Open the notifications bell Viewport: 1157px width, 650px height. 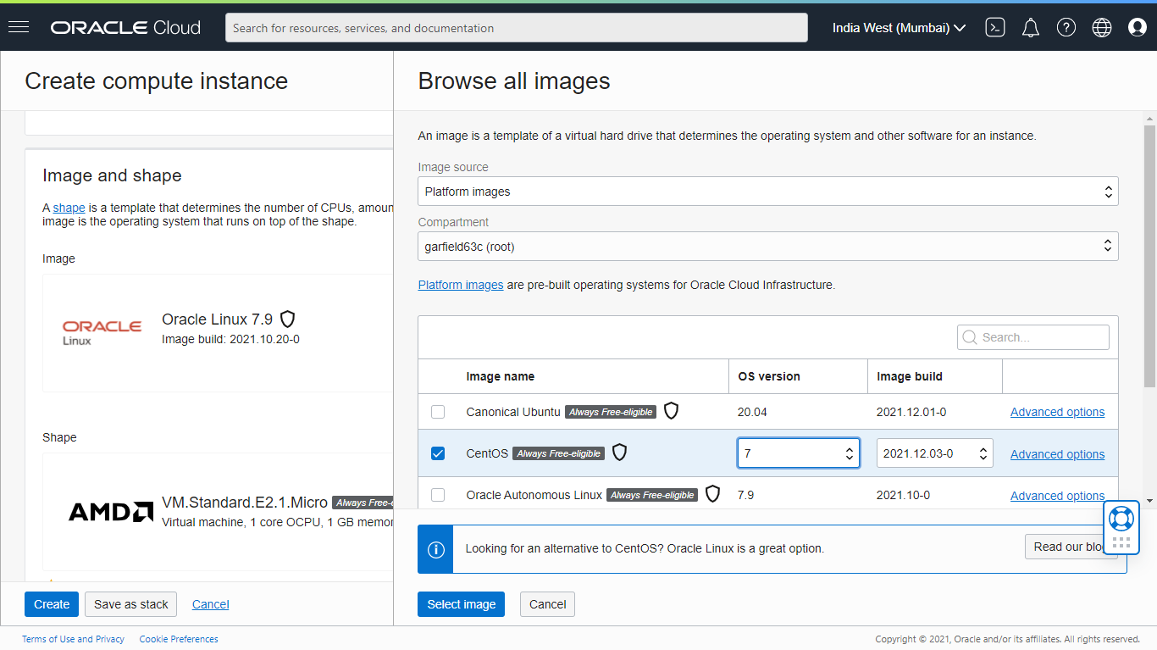(1031, 28)
